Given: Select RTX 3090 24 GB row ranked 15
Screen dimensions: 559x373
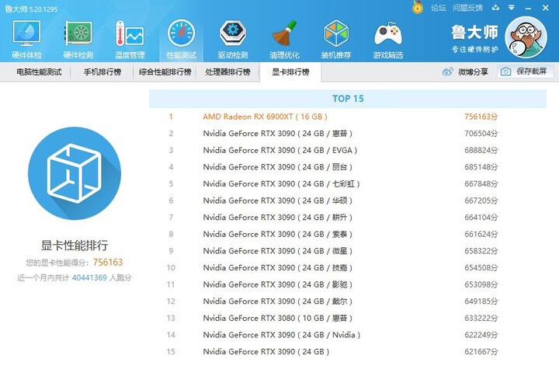Looking at the screenshot, I should click(x=348, y=351).
